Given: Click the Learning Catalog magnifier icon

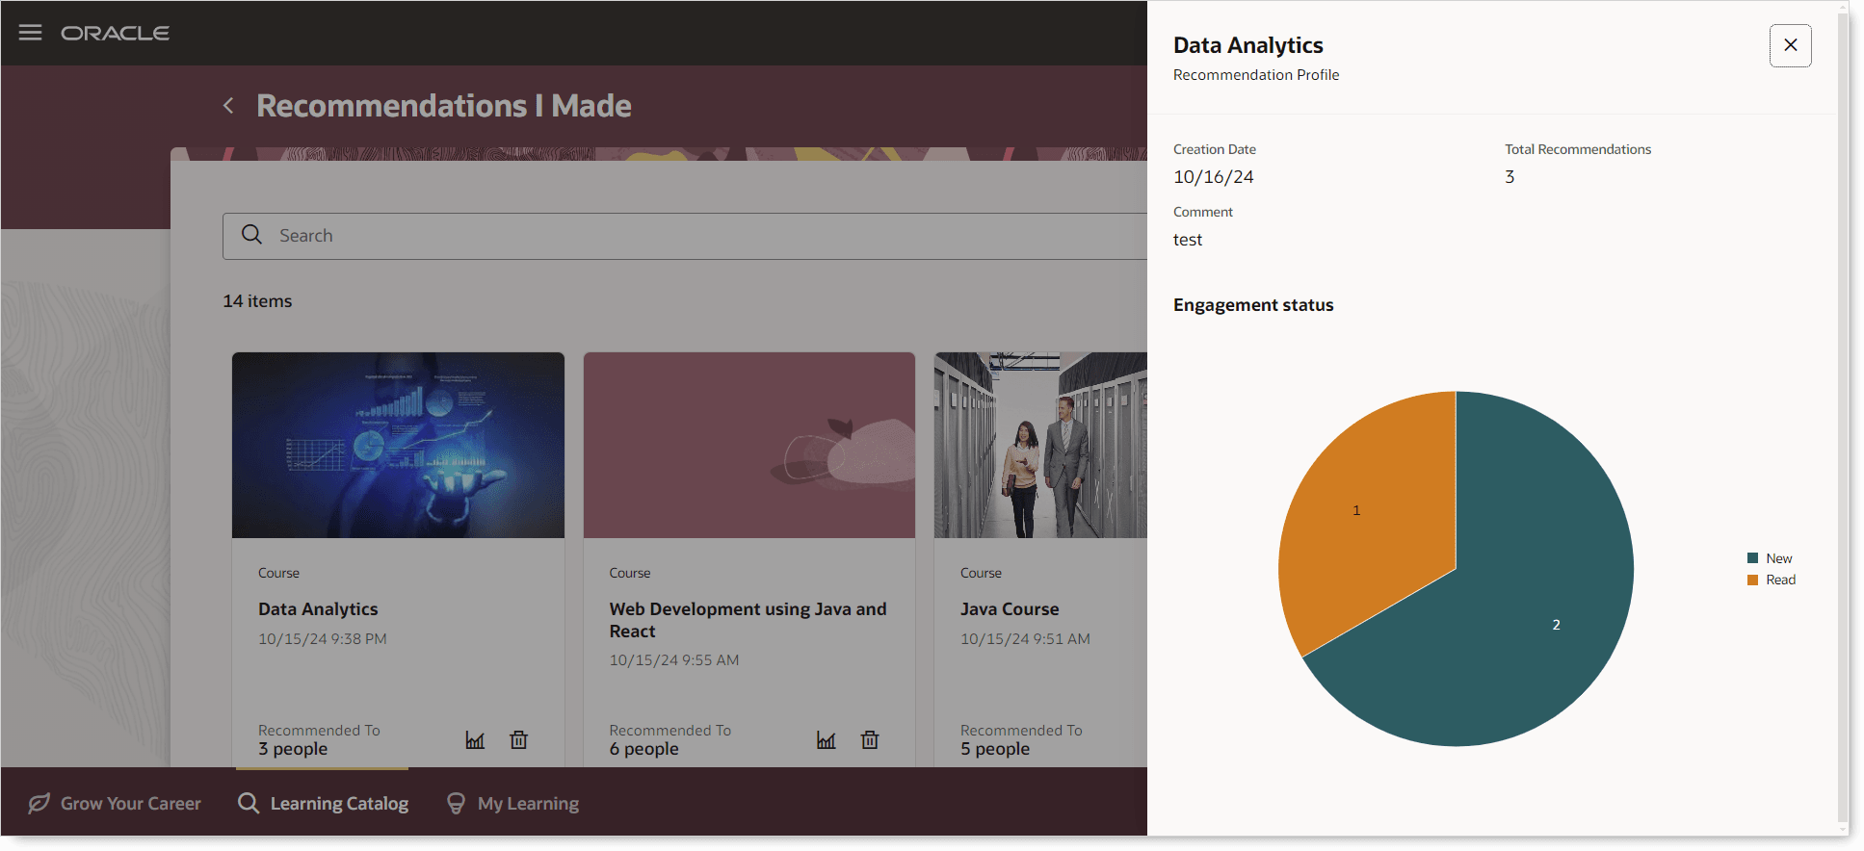Looking at the screenshot, I should (249, 803).
